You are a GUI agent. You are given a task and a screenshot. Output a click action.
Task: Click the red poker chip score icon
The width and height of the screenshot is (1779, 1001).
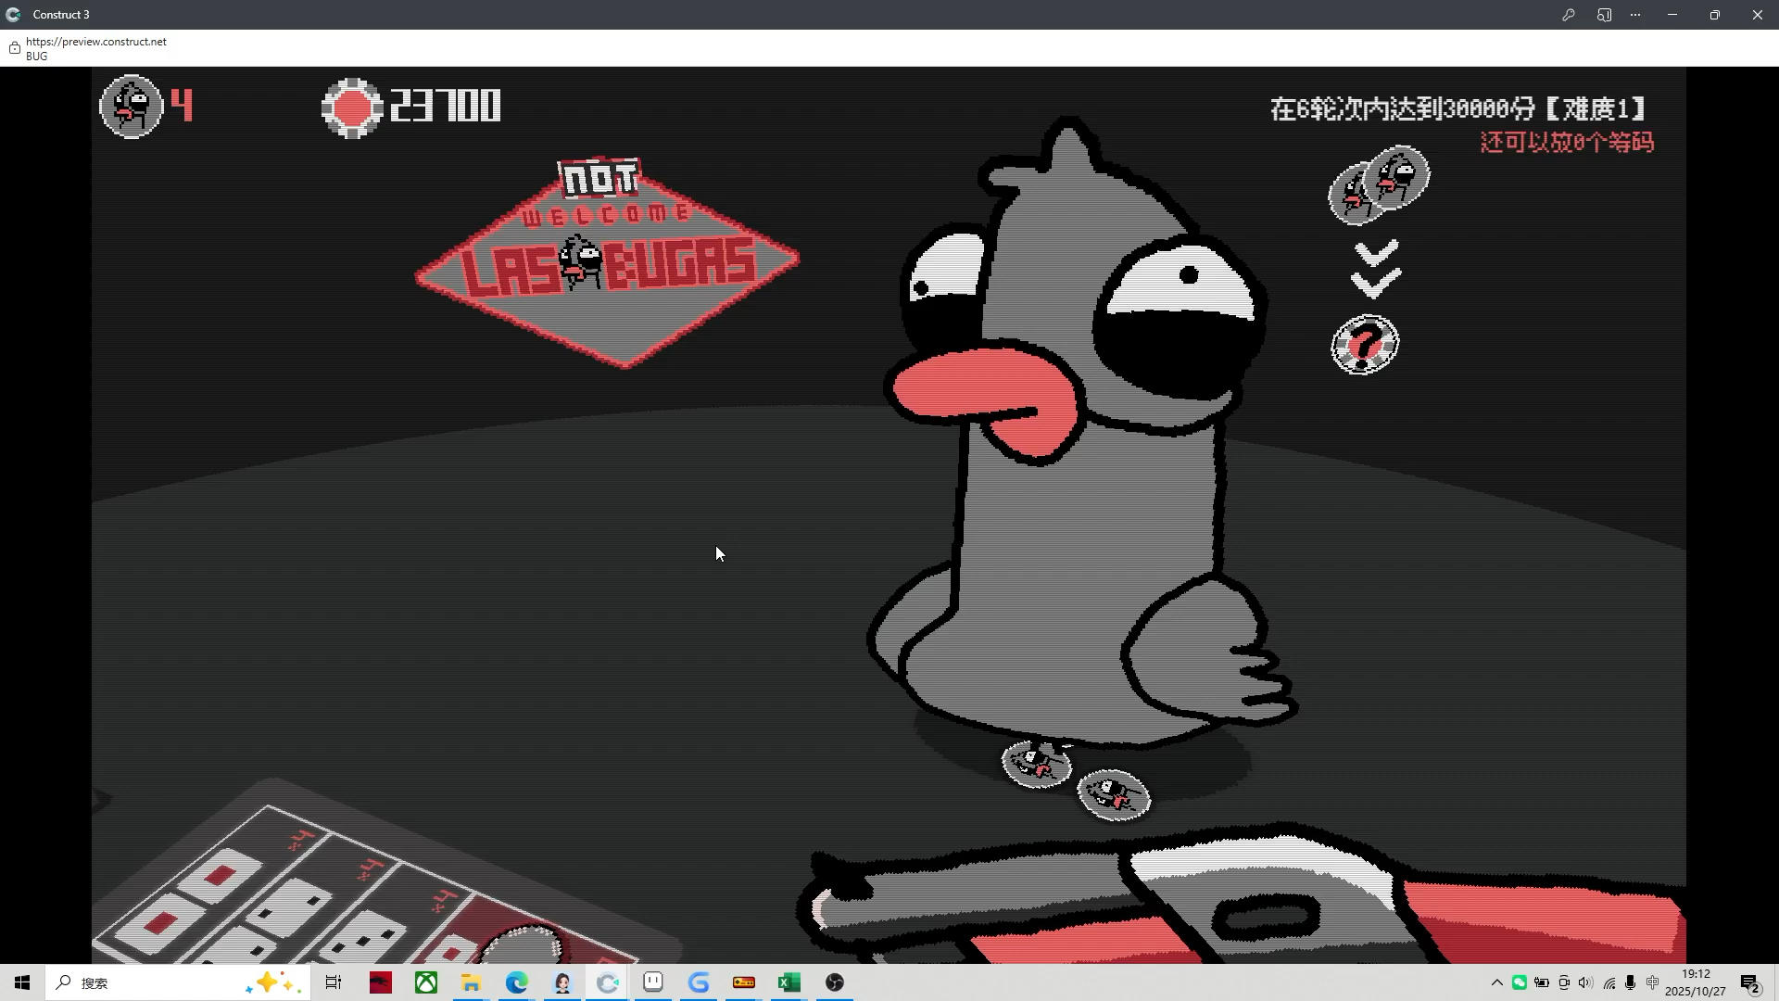pos(352,108)
